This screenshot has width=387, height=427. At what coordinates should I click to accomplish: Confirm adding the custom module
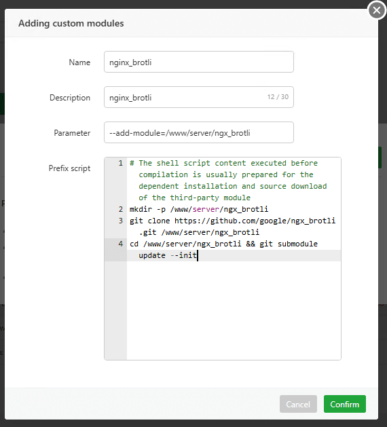click(344, 404)
